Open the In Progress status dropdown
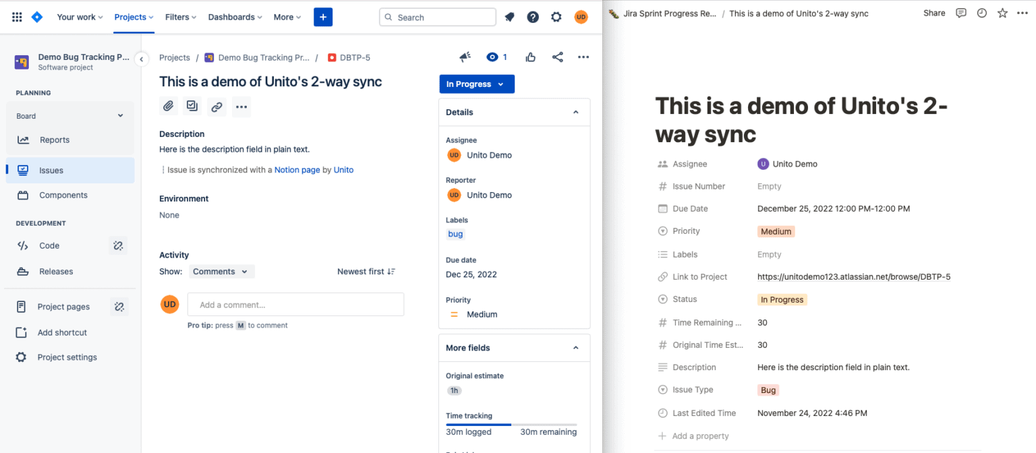1036x453 pixels. (476, 84)
